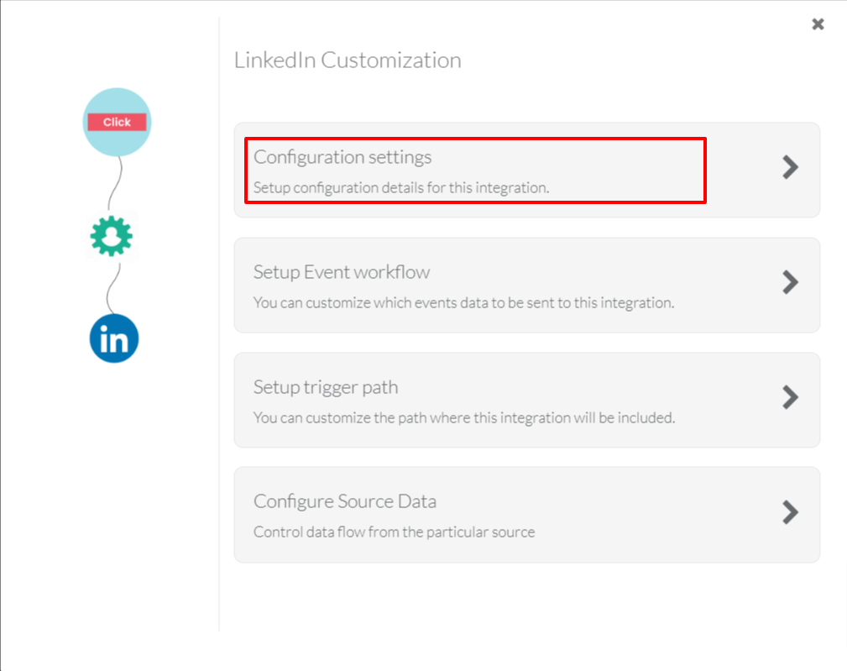
Task: Click the light blue Click trigger circle
Action: (x=117, y=122)
